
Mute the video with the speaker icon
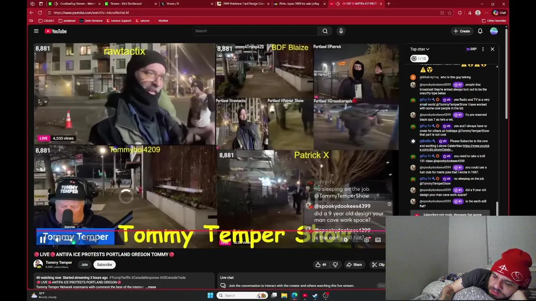pos(58,240)
